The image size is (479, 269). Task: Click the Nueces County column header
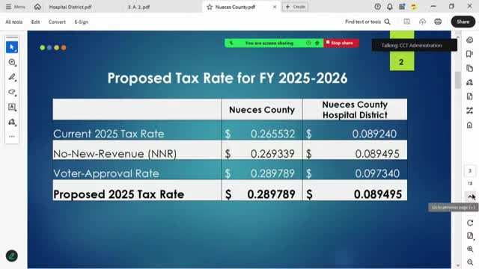click(x=262, y=110)
